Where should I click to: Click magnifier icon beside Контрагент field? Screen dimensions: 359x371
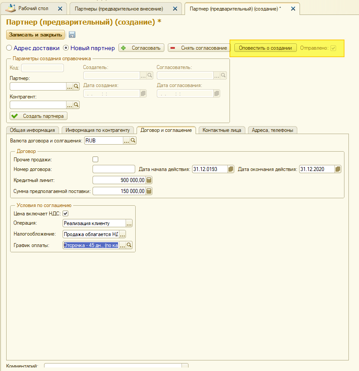tap(76, 105)
